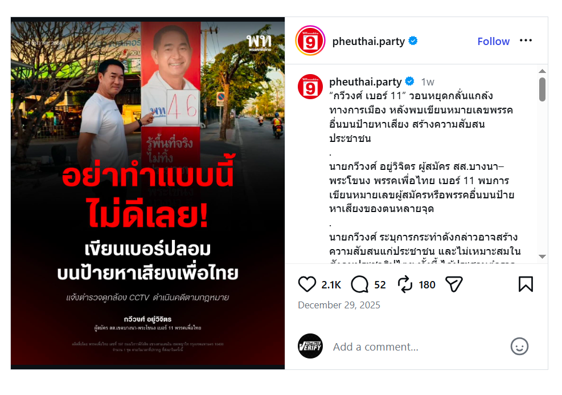Open the three-dot more options menu

526,40
